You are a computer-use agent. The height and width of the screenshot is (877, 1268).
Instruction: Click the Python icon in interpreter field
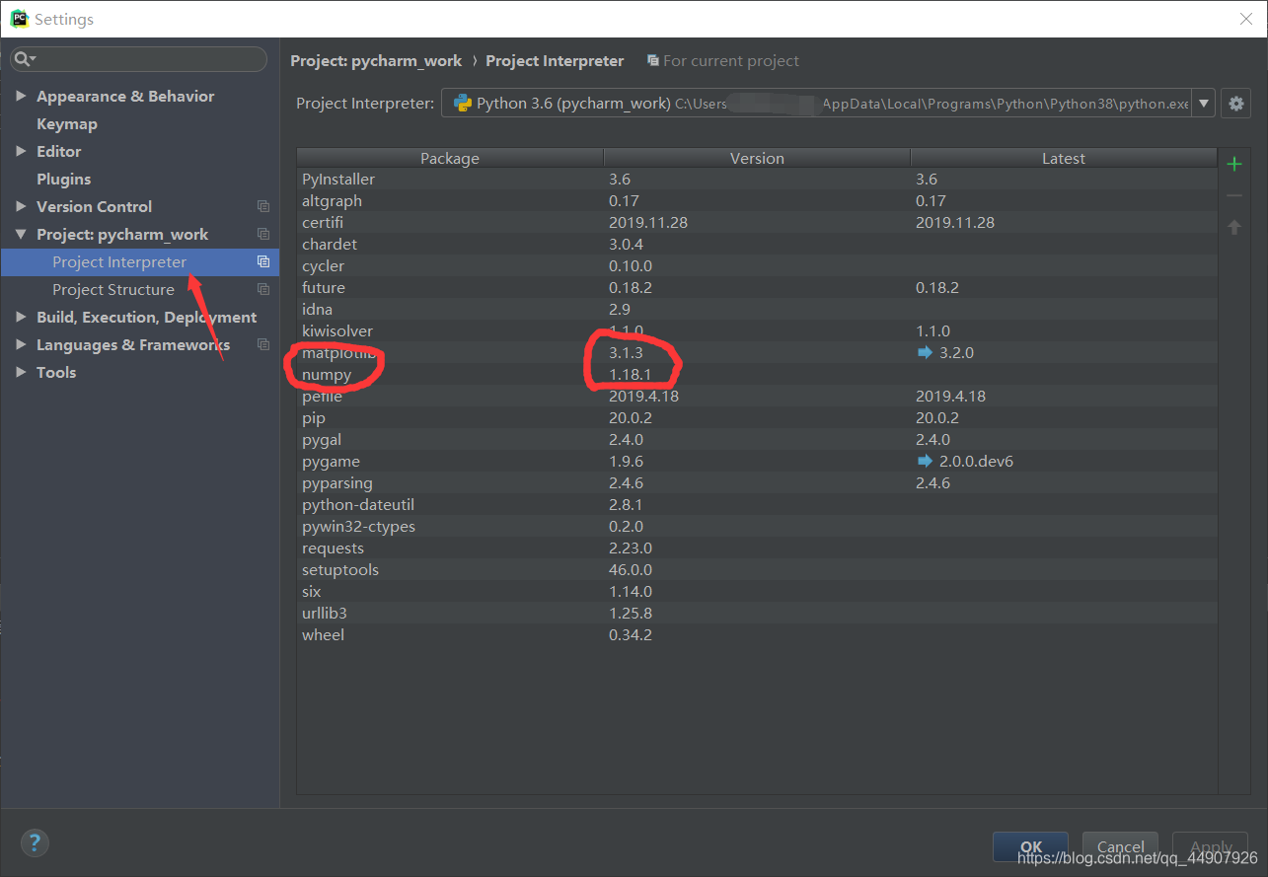pos(462,103)
